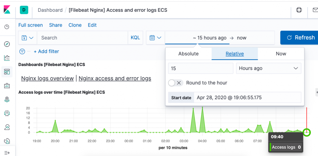Expand the saved query dropdown
This screenshot has width=318, height=156.
coord(28,38)
